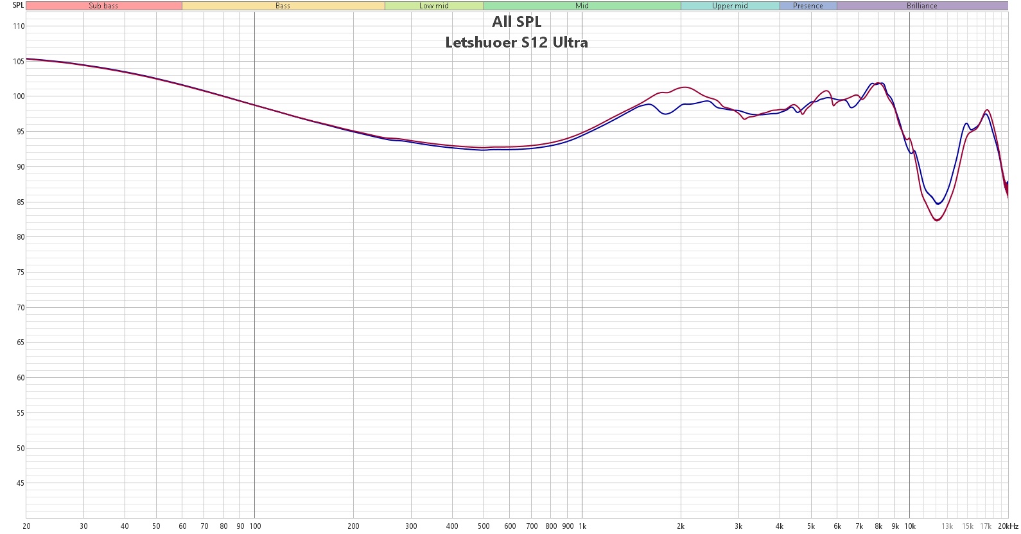This screenshot has width=1021, height=534.
Task: Select the 90 Hz frequency axis label
Action: point(240,526)
